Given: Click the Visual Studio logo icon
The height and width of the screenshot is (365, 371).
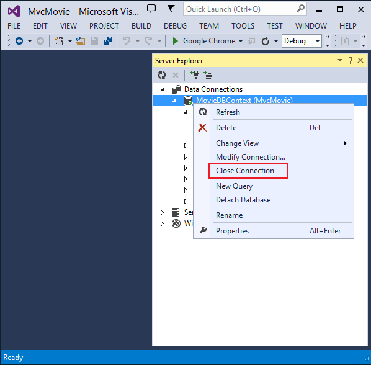Looking at the screenshot, I should pos(14,11).
